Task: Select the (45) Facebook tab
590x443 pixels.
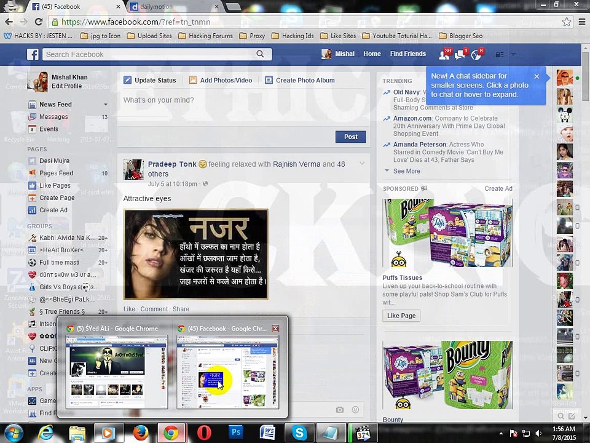Action: 75,6
